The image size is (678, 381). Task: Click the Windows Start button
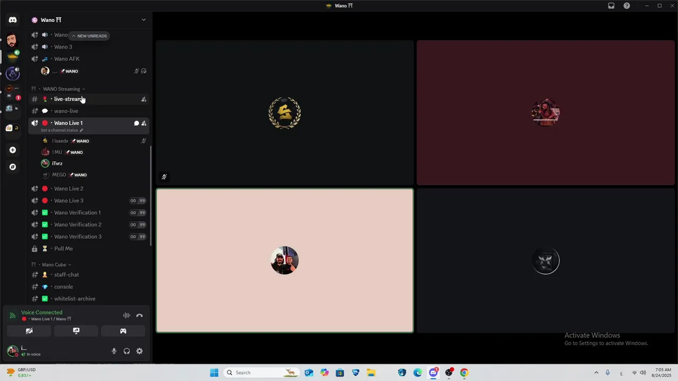pos(214,373)
